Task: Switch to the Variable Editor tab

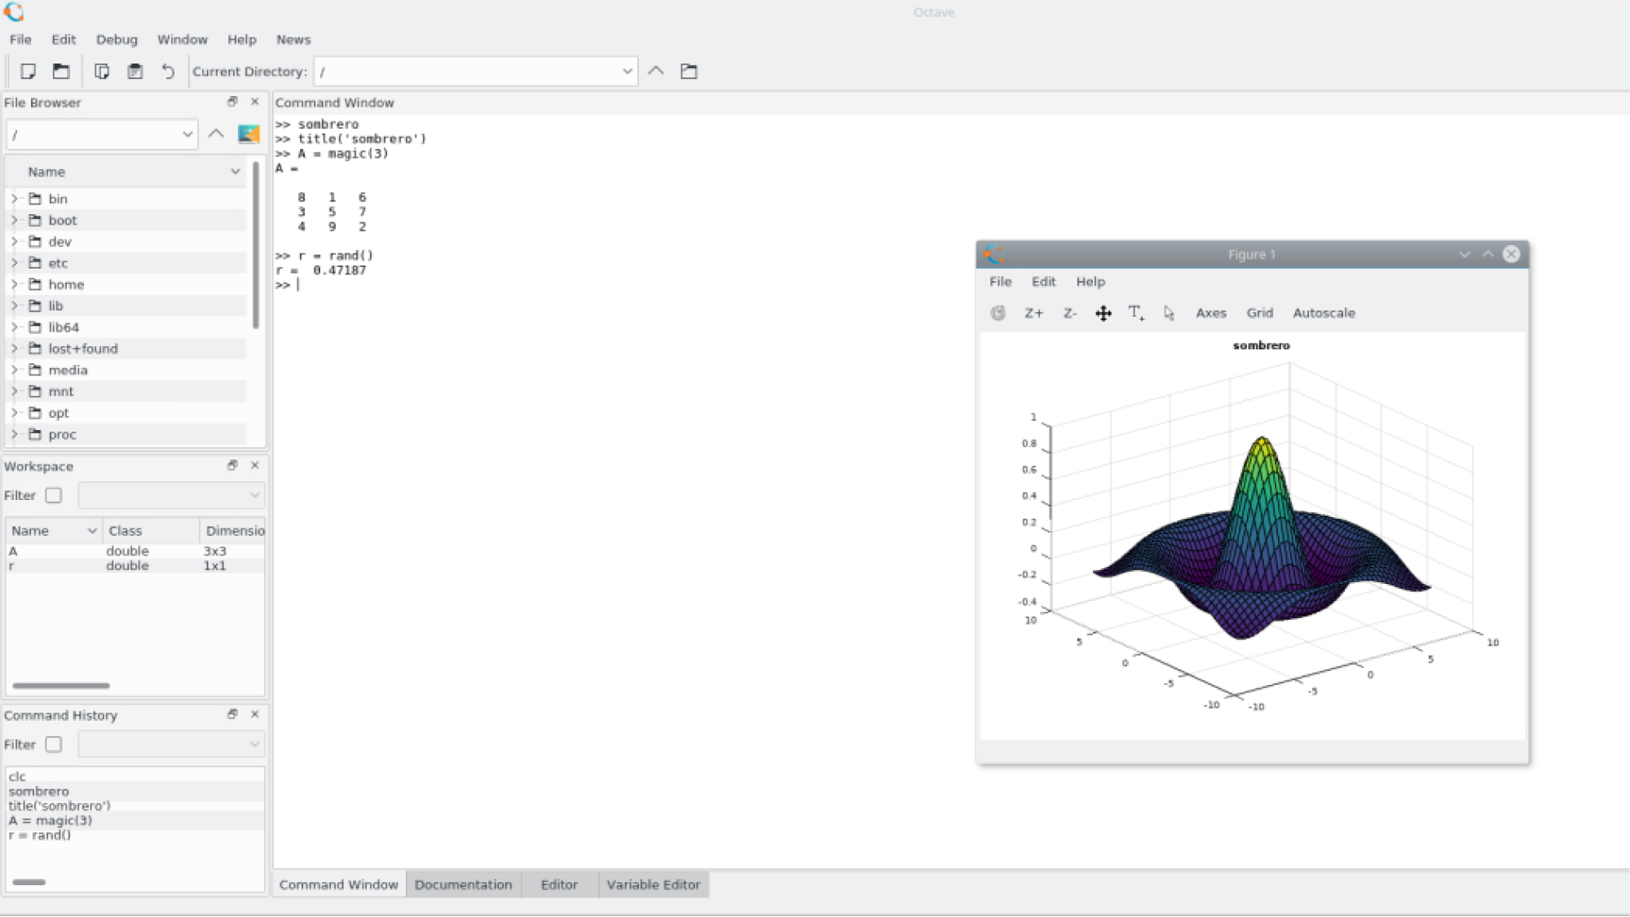Action: pyautogui.click(x=653, y=884)
